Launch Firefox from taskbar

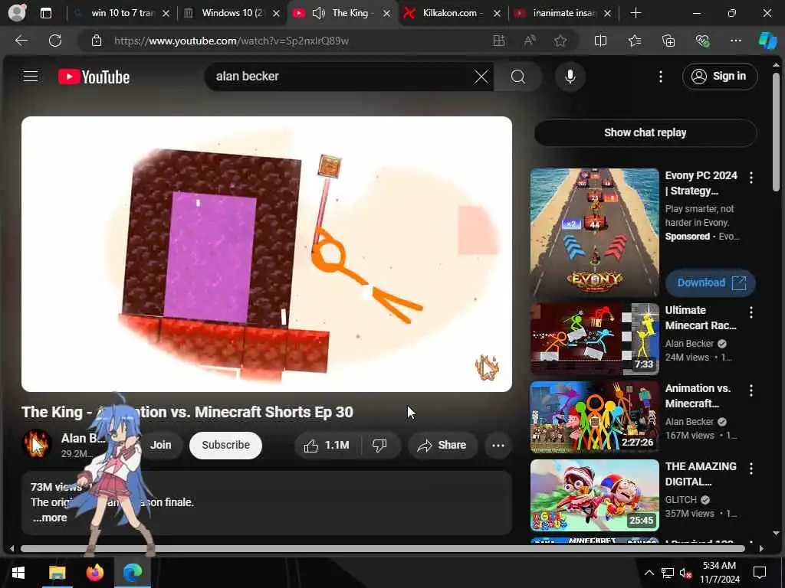[94, 572]
